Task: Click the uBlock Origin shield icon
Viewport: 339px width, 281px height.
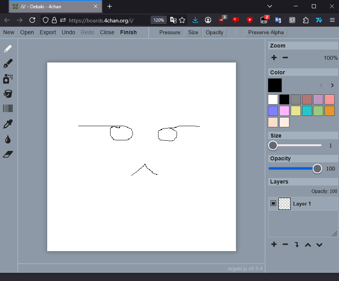Action: [x=221, y=20]
